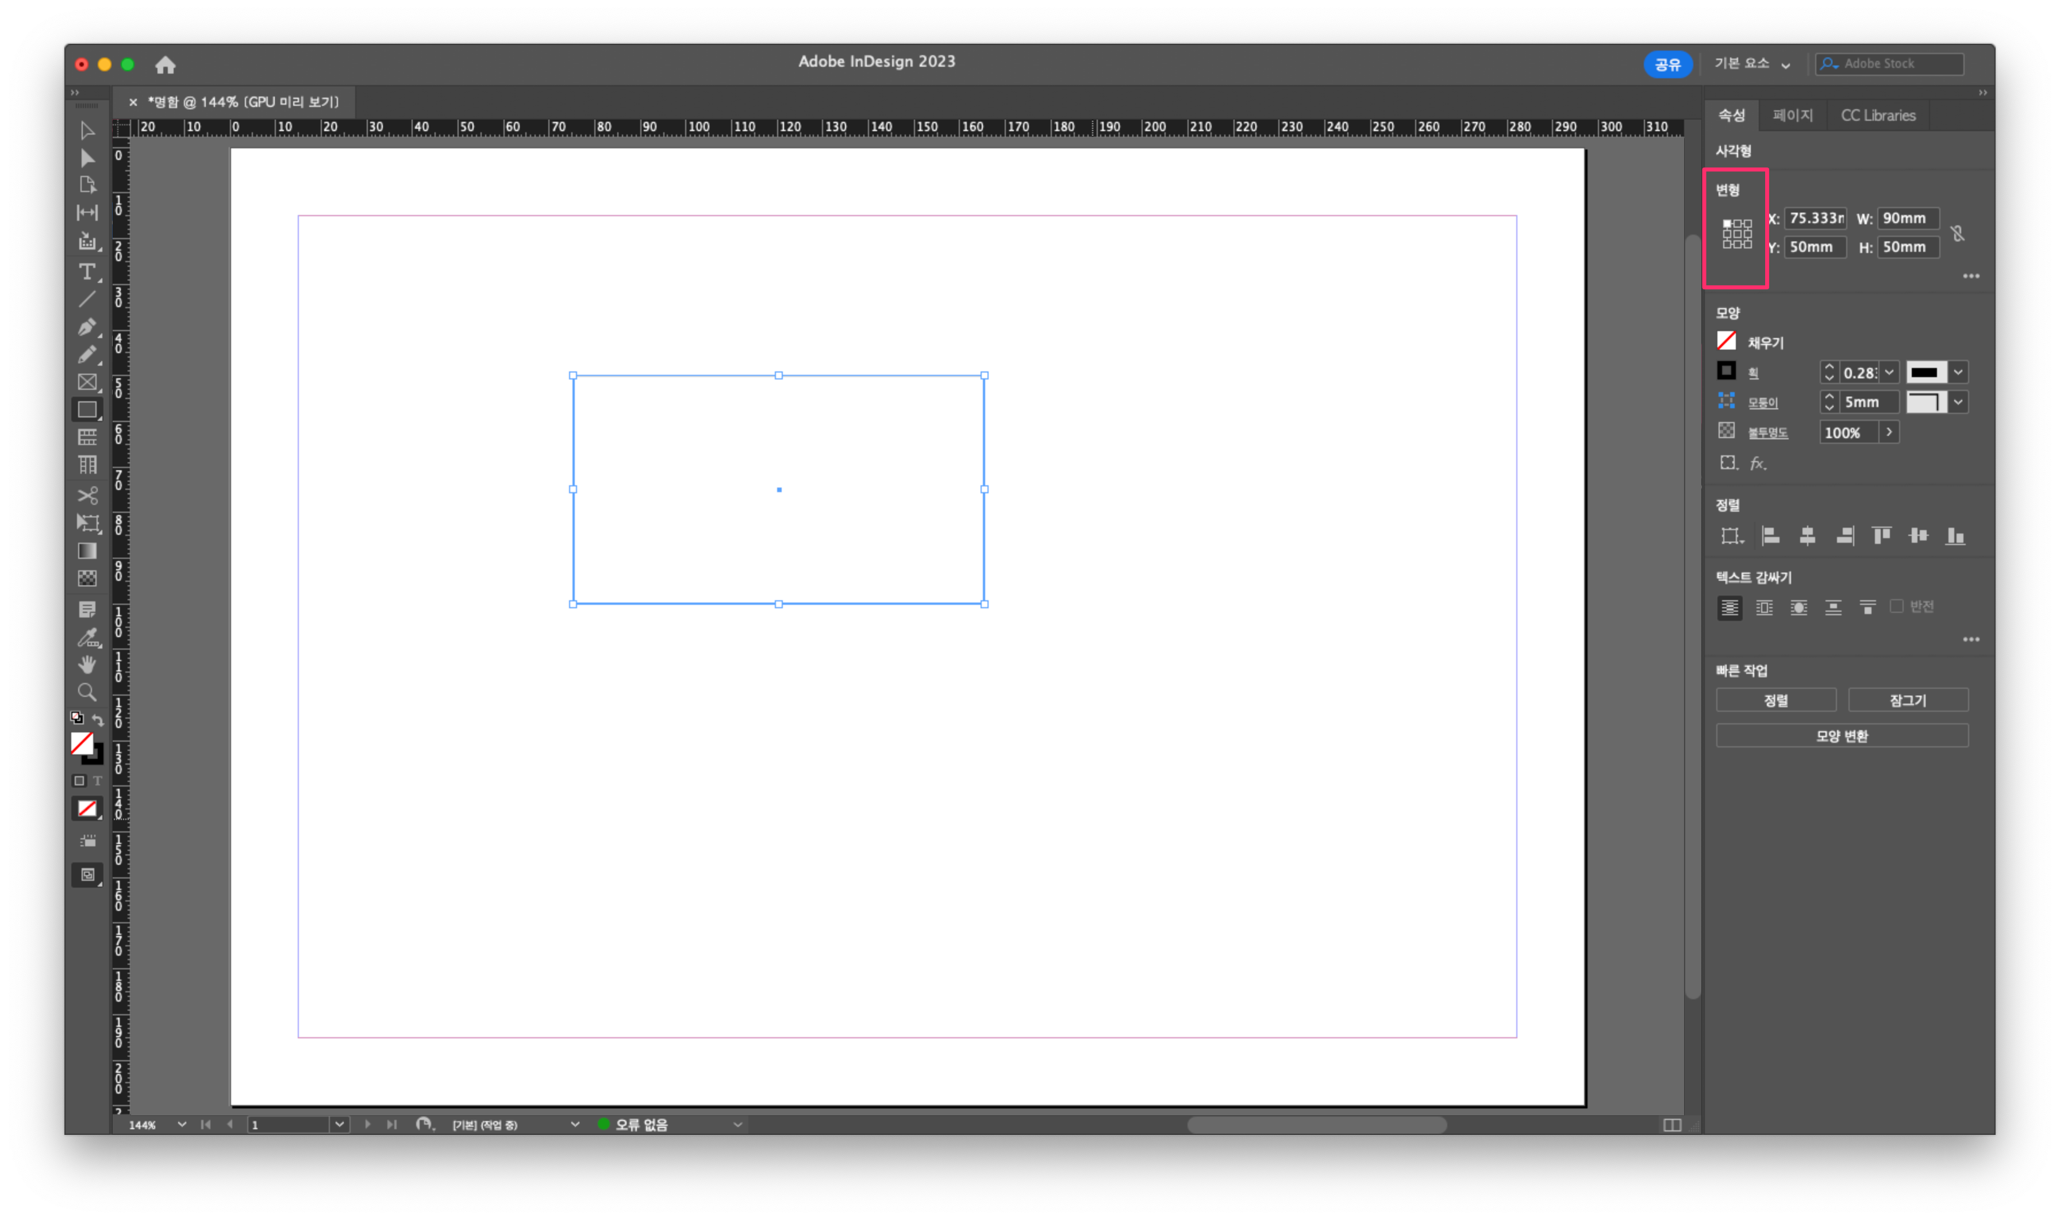Open zoom level dropdown at 144%
This screenshot has width=2060, height=1220.
point(182,1124)
